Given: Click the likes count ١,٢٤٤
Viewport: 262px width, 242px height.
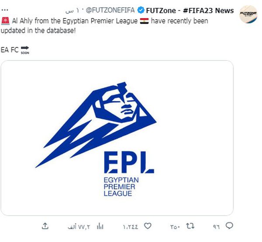Looking at the screenshot, I should tap(131, 227).
